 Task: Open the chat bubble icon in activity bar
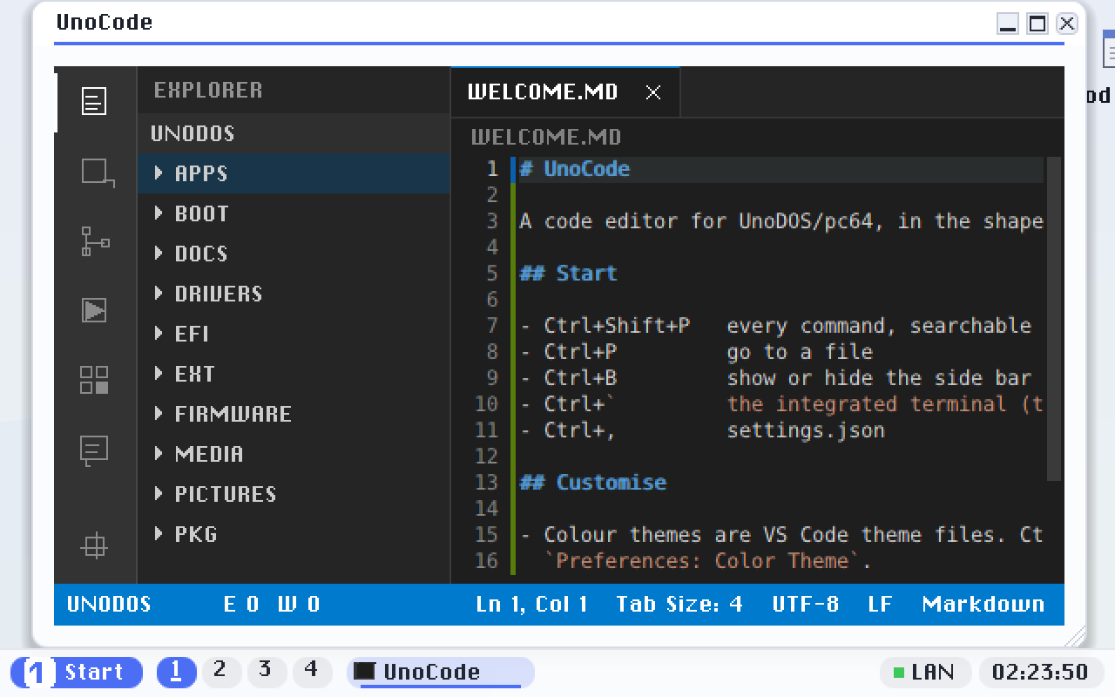click(94, 450)
